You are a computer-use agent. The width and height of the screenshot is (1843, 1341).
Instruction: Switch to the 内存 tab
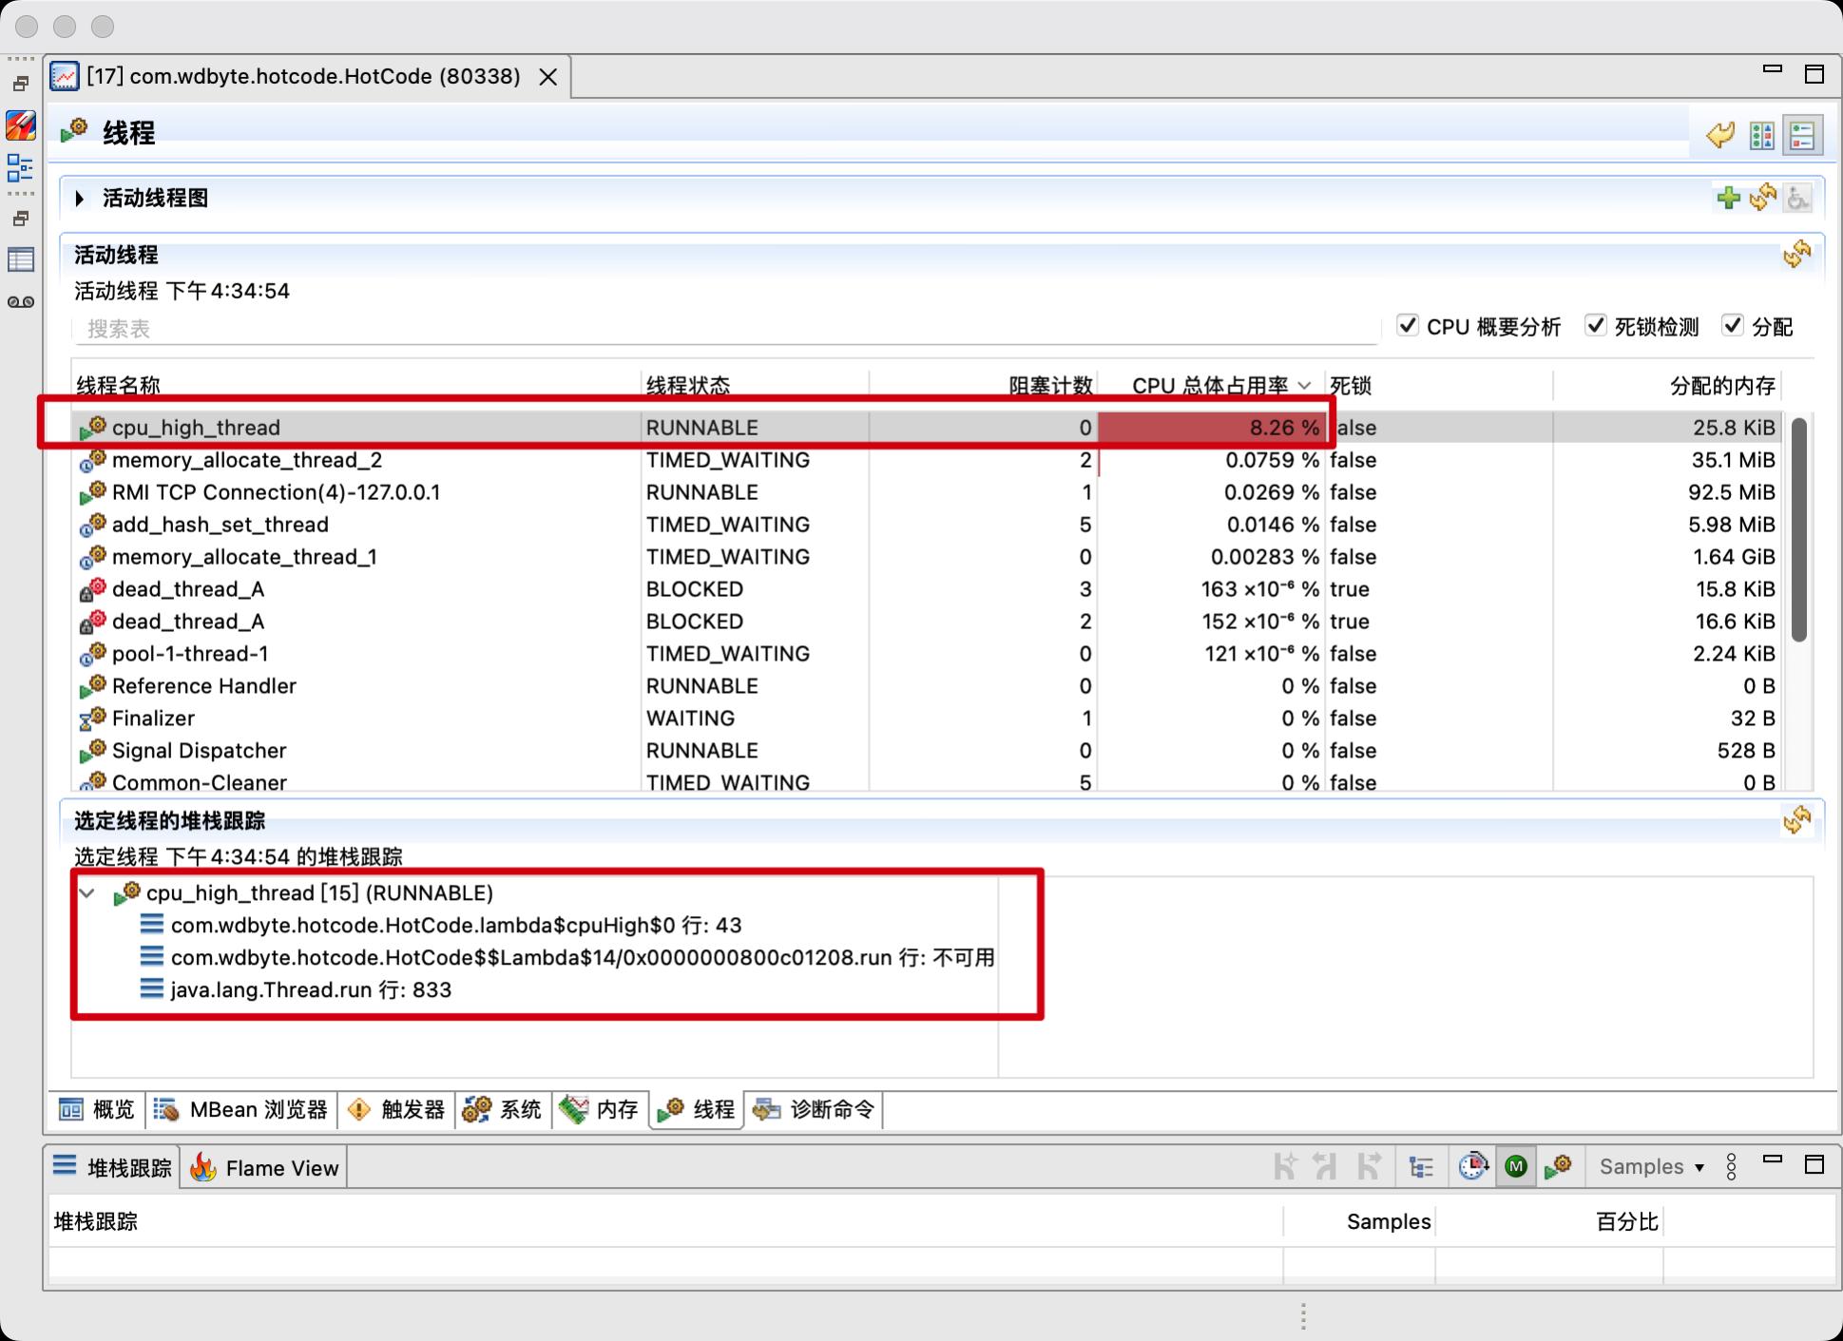pyautogui.click(x=600, y=1109)
